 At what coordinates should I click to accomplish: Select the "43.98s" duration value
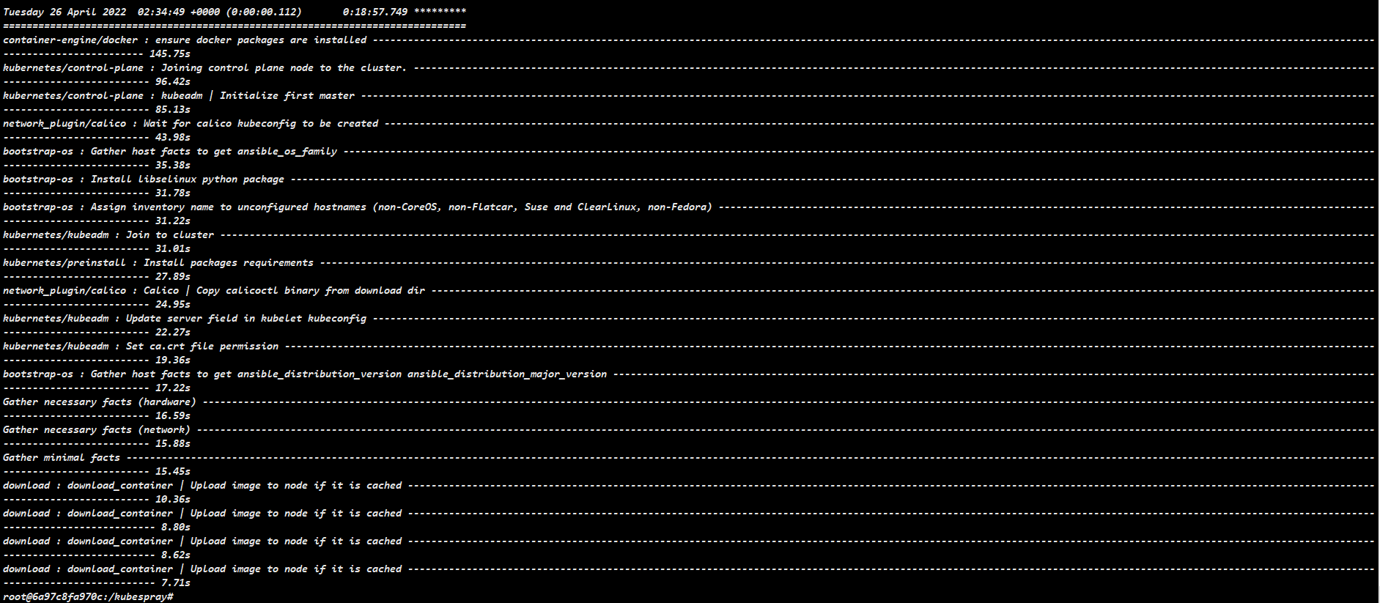[x=173, y=137]
